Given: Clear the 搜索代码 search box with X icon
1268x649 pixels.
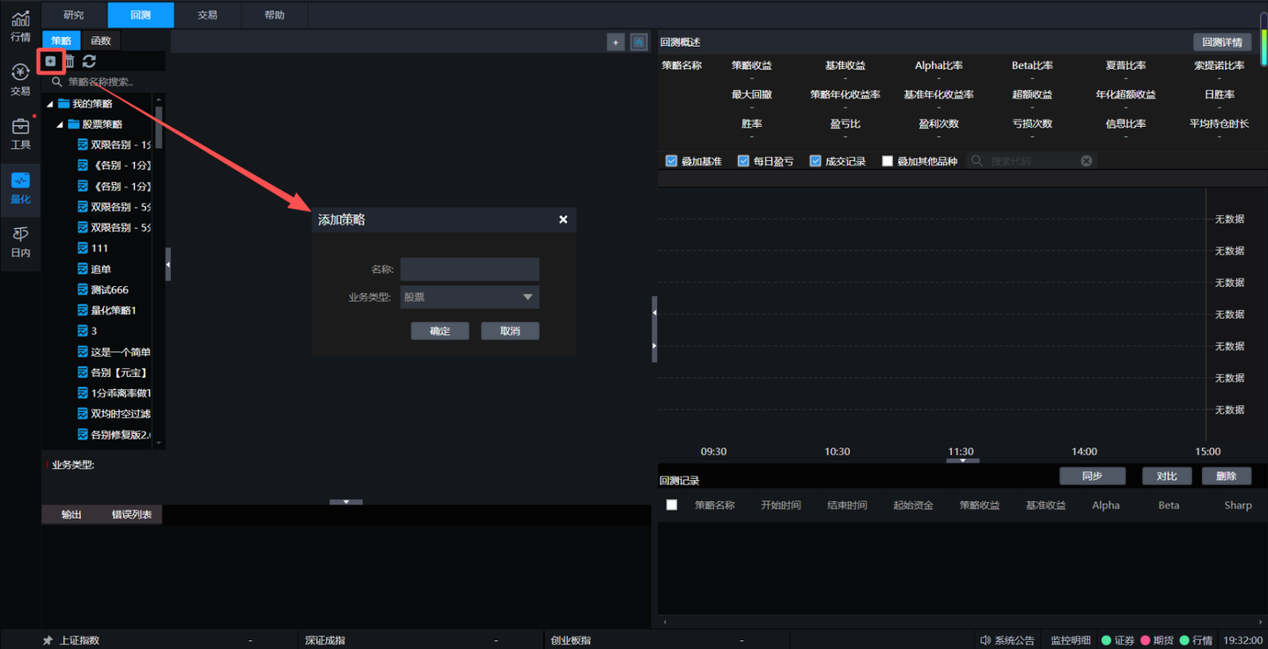Looking at the screenshot, I should point(1086,161).
